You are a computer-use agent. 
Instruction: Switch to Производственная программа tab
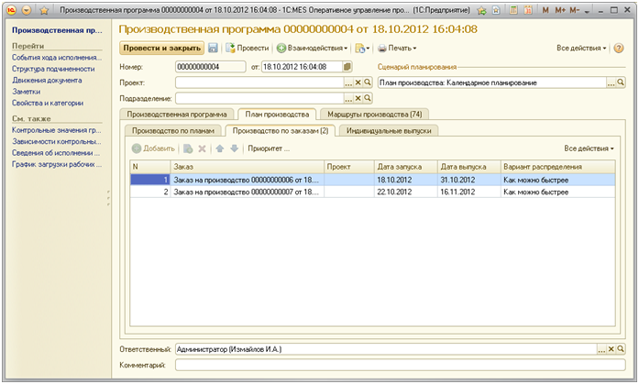coord(177,115)
